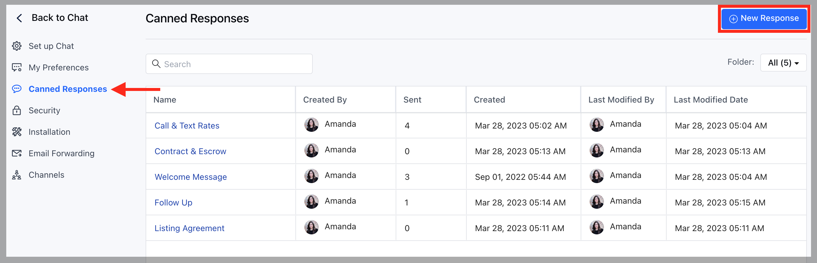817x263 pixels.
Task: Click the Canned Responses speech bubble icon
Action: click(x=17, y=89)
